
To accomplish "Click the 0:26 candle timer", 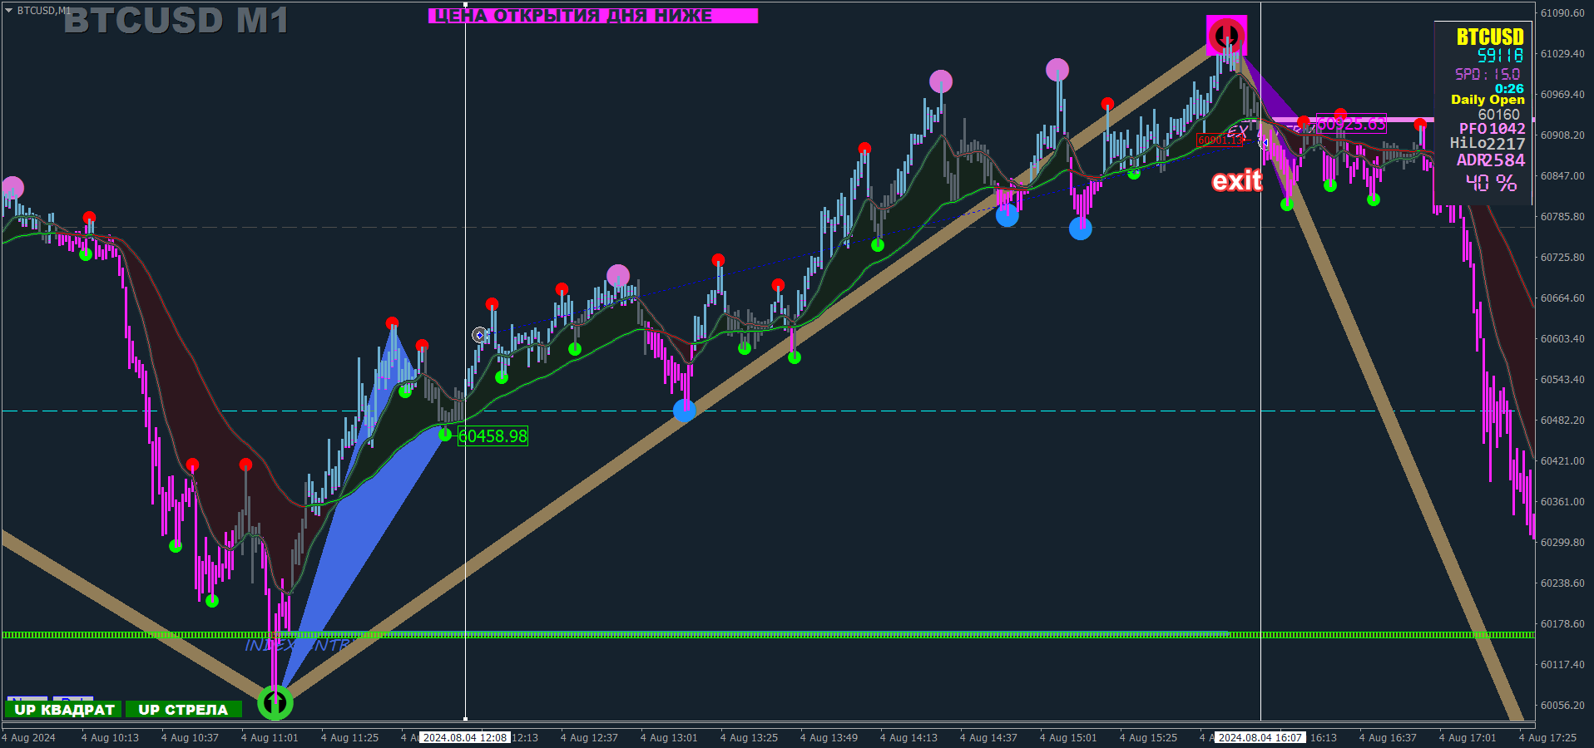I will pos(1509,88).
